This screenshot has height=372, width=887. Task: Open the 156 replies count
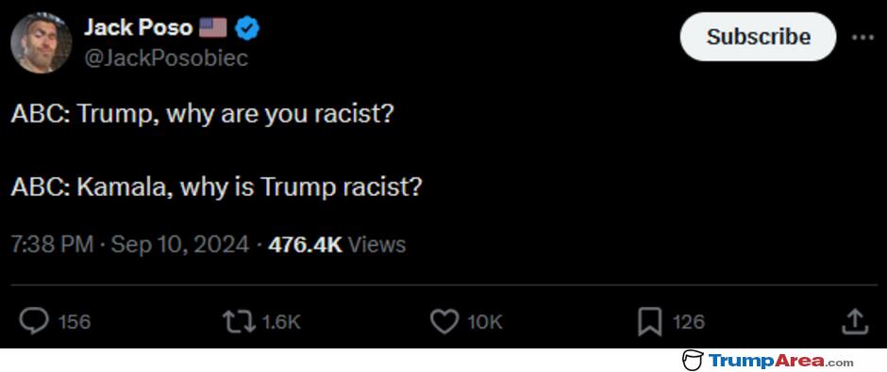coord(75,322)
